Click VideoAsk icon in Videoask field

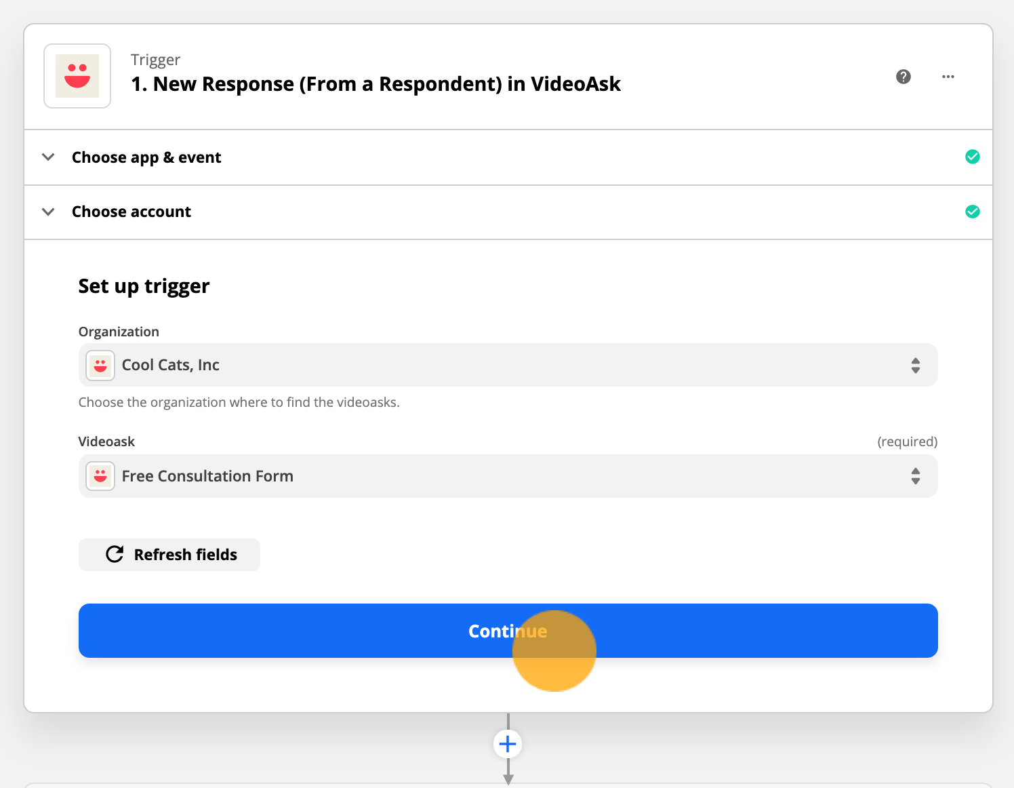[x=100, y=476]
